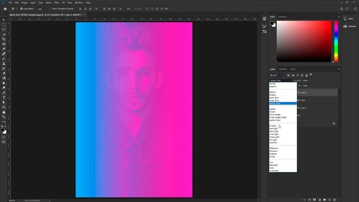Switch to the Swatches tab
The height and width of the screenshot is (202, 359).
pyautogui.click(x=282, y=17)
